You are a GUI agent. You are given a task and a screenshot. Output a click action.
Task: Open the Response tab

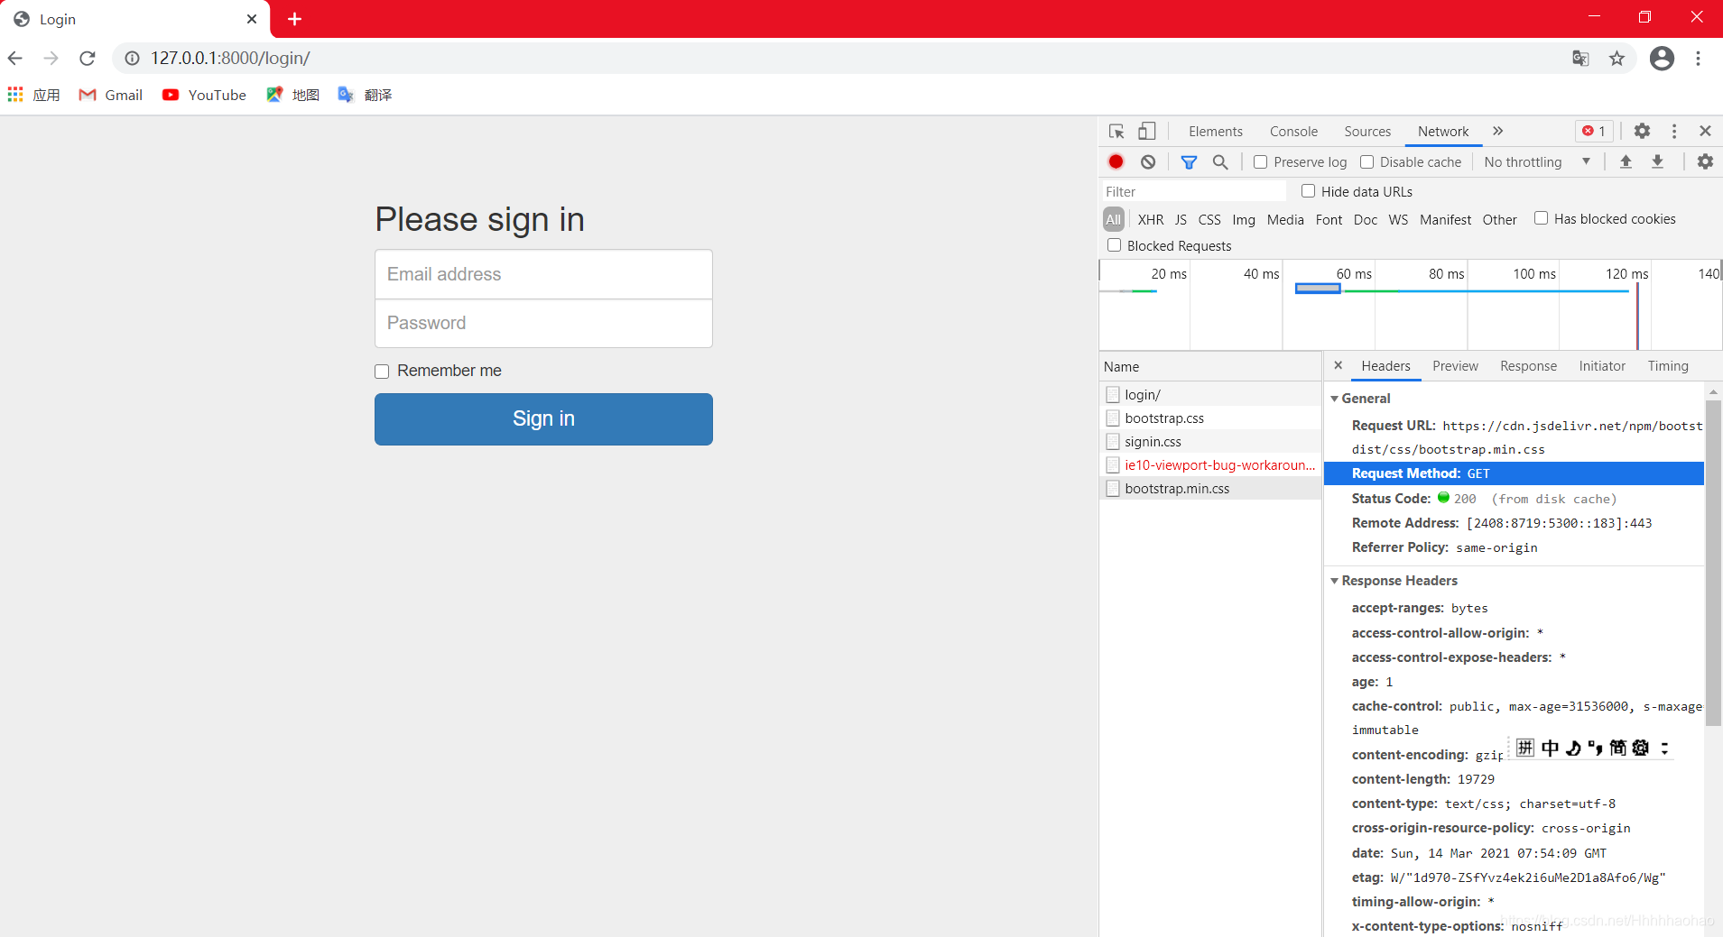click(x=1528, y=366)
